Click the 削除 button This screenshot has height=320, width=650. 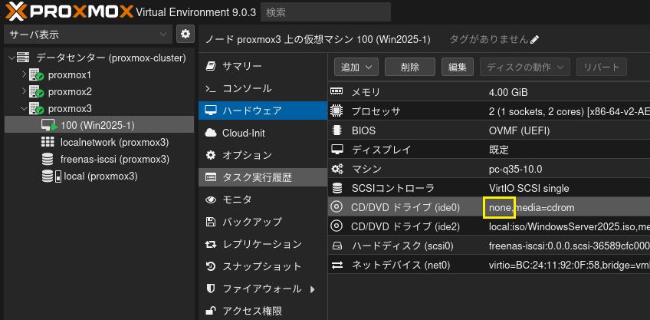[410, 67]
